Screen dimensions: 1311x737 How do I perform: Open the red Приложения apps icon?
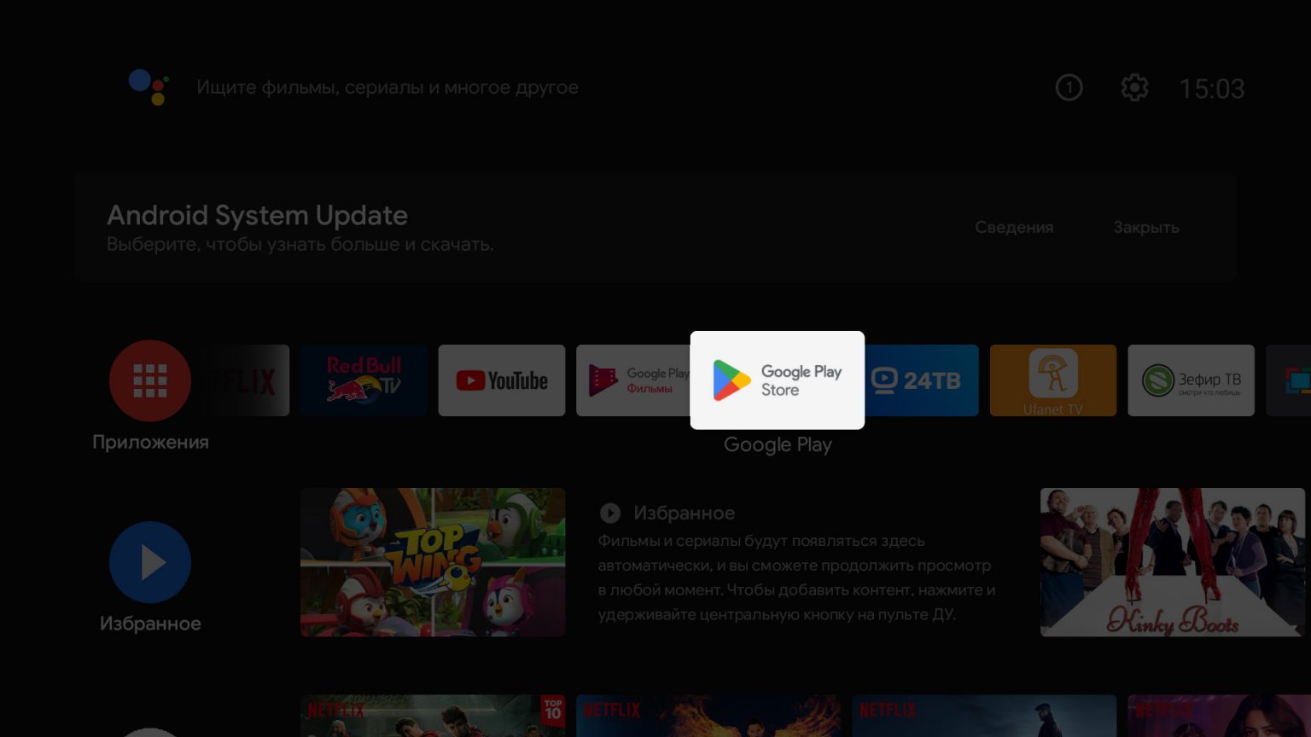tap(150, 380)
